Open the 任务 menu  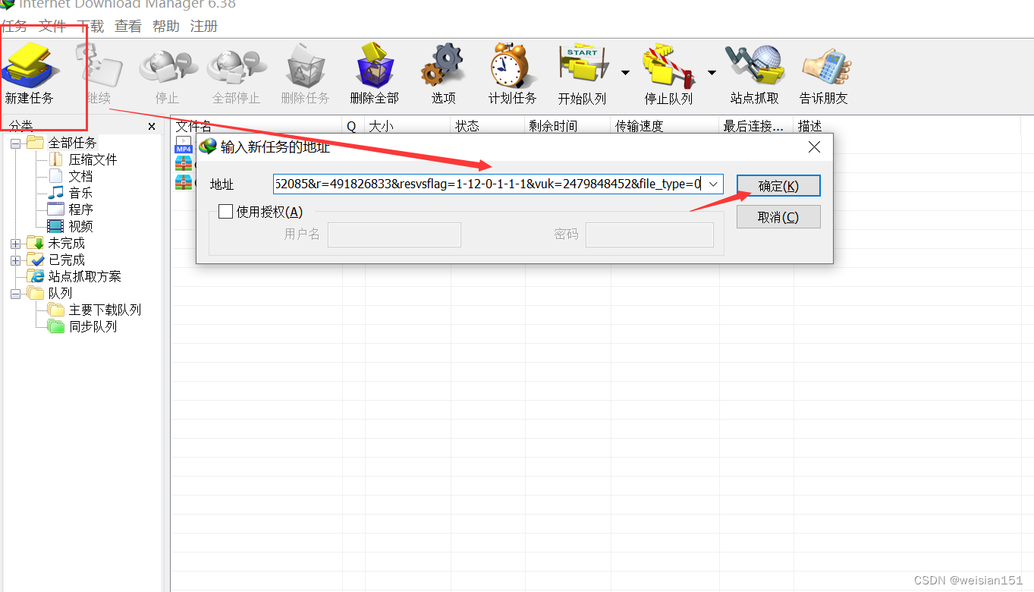[14, 27]
